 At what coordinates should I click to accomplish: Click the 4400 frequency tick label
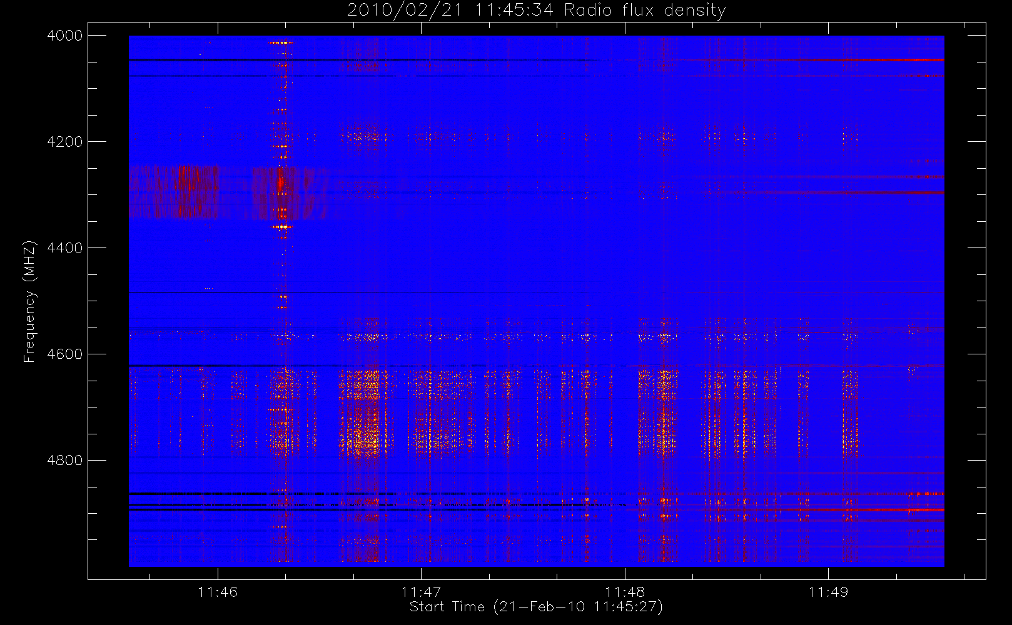tap(65, 248)
